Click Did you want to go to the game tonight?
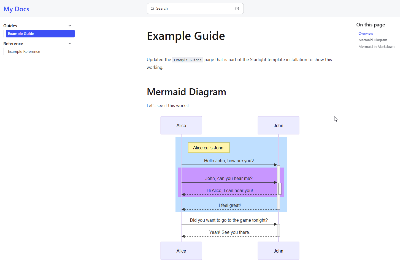The image size is (400, 263). point(229,220)
